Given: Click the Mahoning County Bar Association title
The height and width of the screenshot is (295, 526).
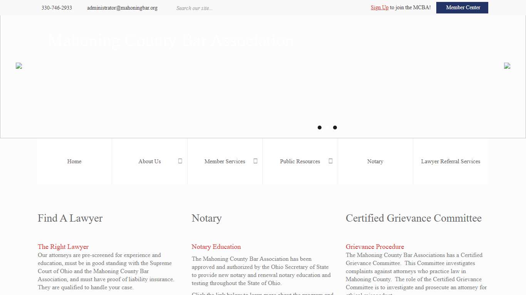Looking at the screenshot, I should coord(171,41).
